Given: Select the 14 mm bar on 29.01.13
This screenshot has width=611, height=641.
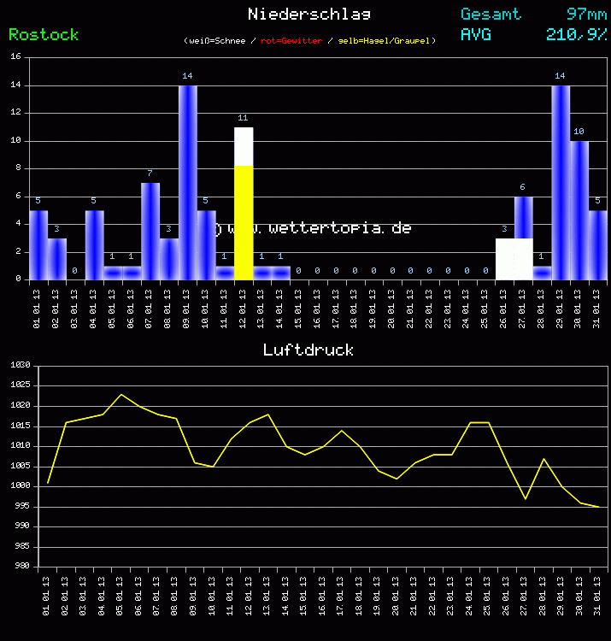Looking at the screenshot, I should (561, 182).
